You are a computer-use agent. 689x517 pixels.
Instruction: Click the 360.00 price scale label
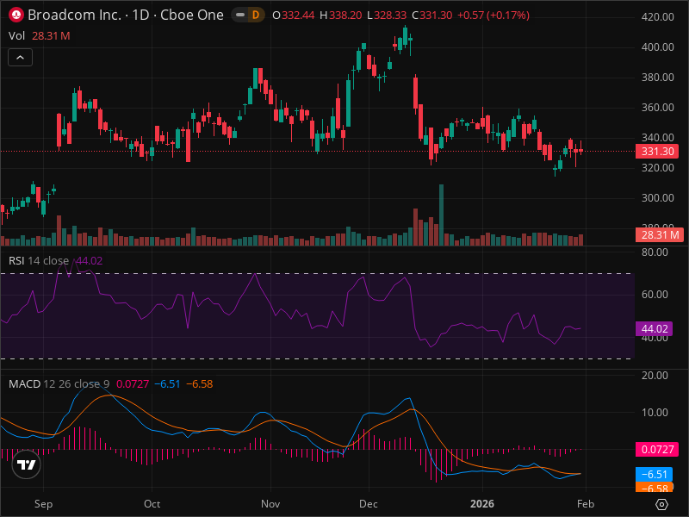point(657,107)
